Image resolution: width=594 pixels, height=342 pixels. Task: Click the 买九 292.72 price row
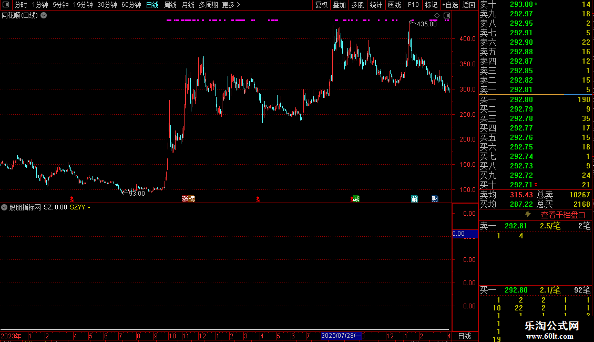pos(535,175)
